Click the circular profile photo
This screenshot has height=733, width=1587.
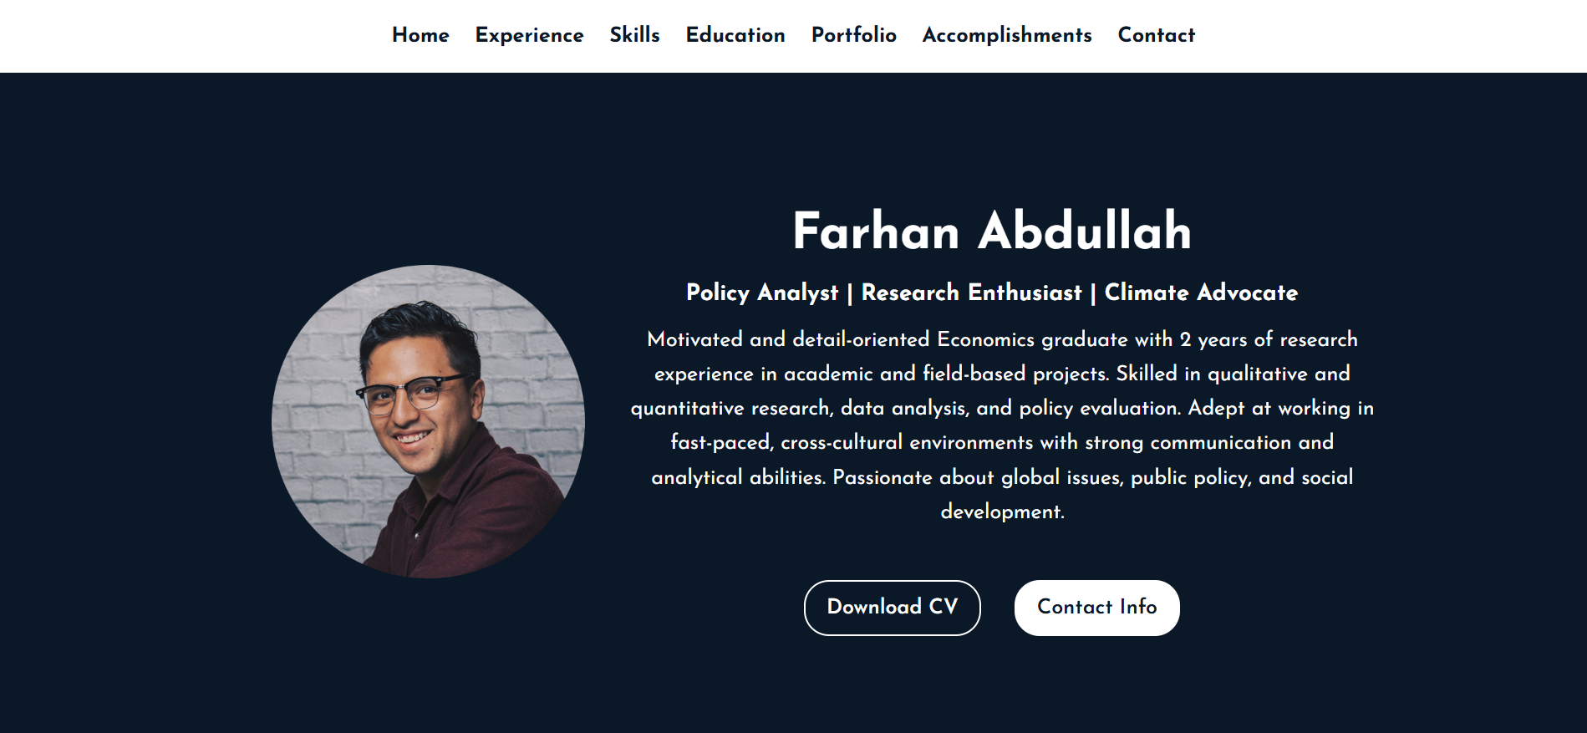coord(428,421)
